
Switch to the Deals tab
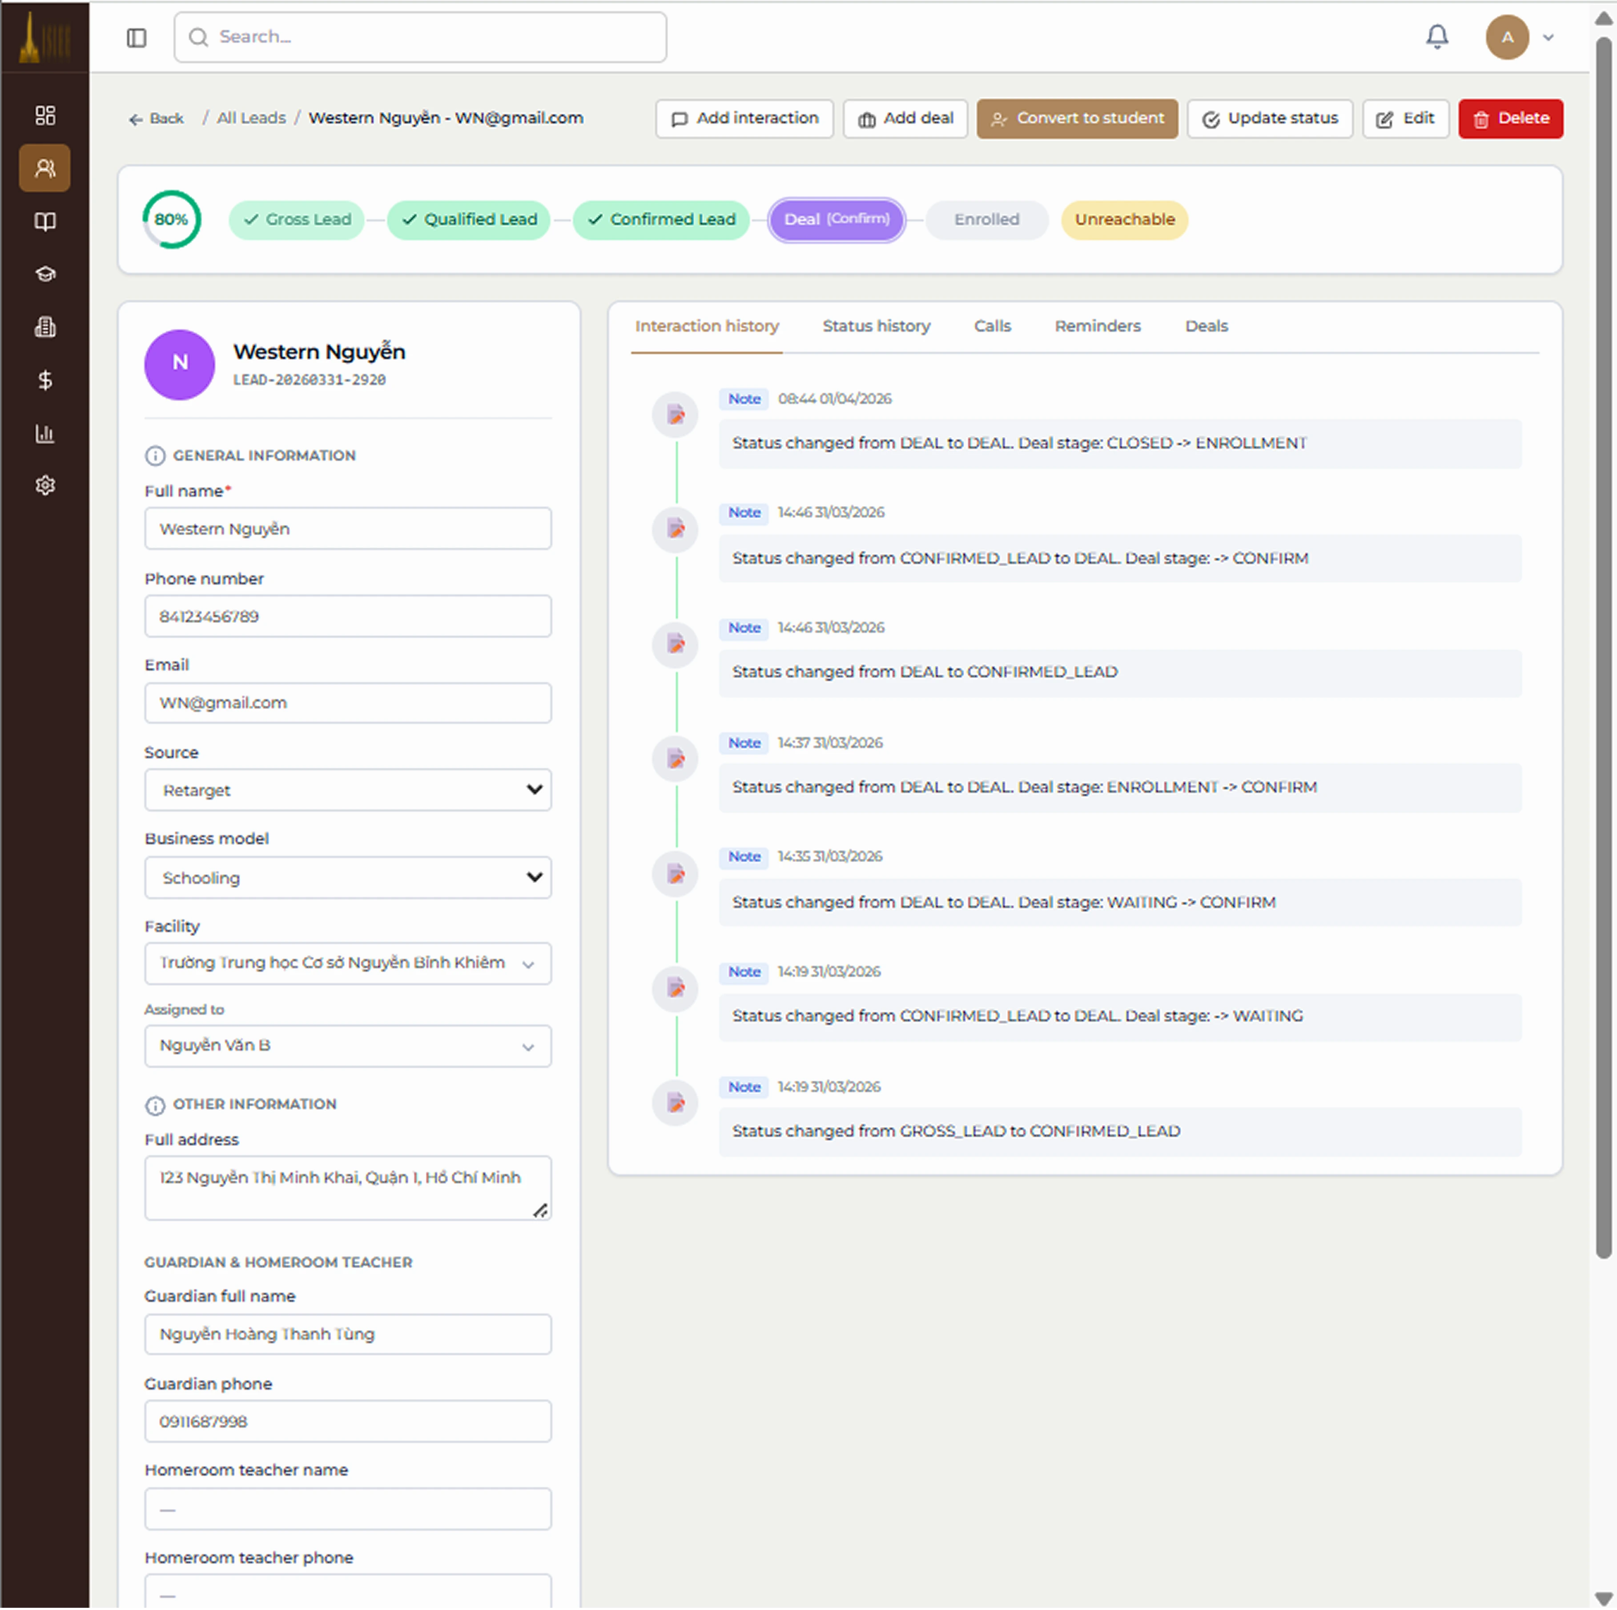click(1206, 326)
